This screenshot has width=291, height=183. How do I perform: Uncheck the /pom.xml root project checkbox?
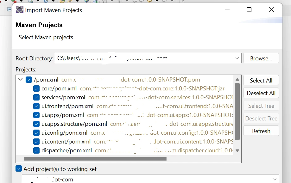[29, 80]
